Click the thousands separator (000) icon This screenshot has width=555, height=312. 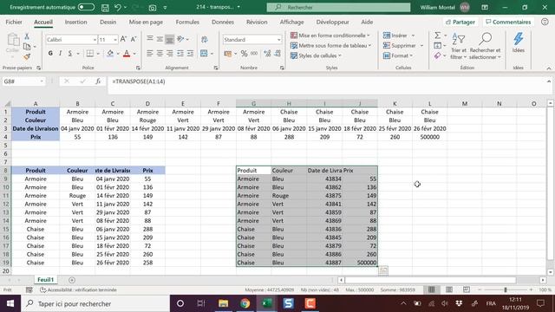pyautogui.click(x=254, y=54)
